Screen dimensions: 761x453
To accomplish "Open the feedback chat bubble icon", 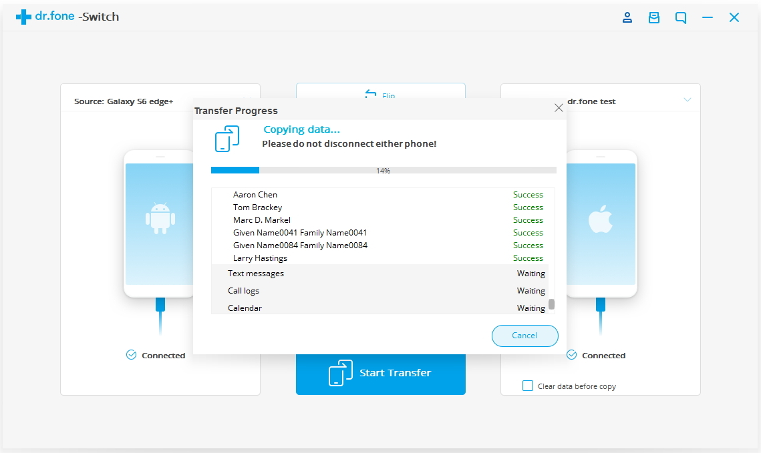I will click(x=681, y=18).
